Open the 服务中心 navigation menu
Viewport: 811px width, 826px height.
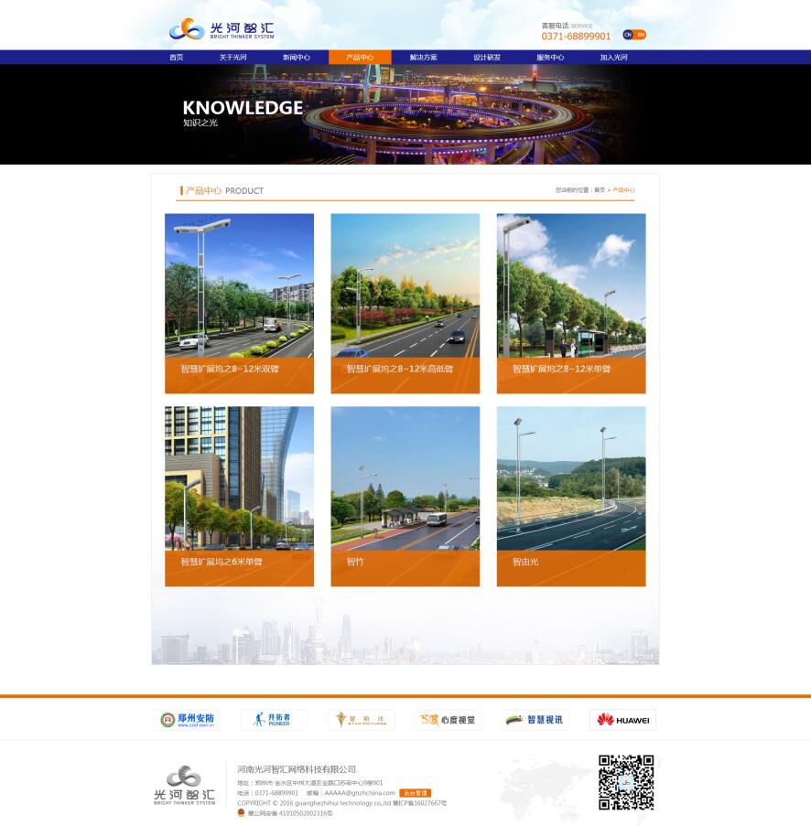coord(550,58)
